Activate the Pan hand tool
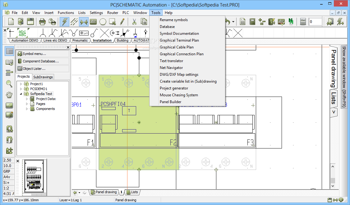Viewport: 350px width, 205px height. pos(9,95)
